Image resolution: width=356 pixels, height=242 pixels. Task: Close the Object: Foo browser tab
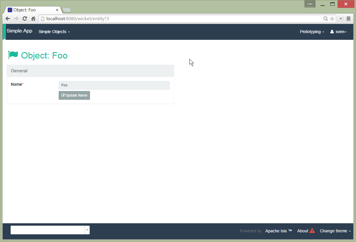57,10
